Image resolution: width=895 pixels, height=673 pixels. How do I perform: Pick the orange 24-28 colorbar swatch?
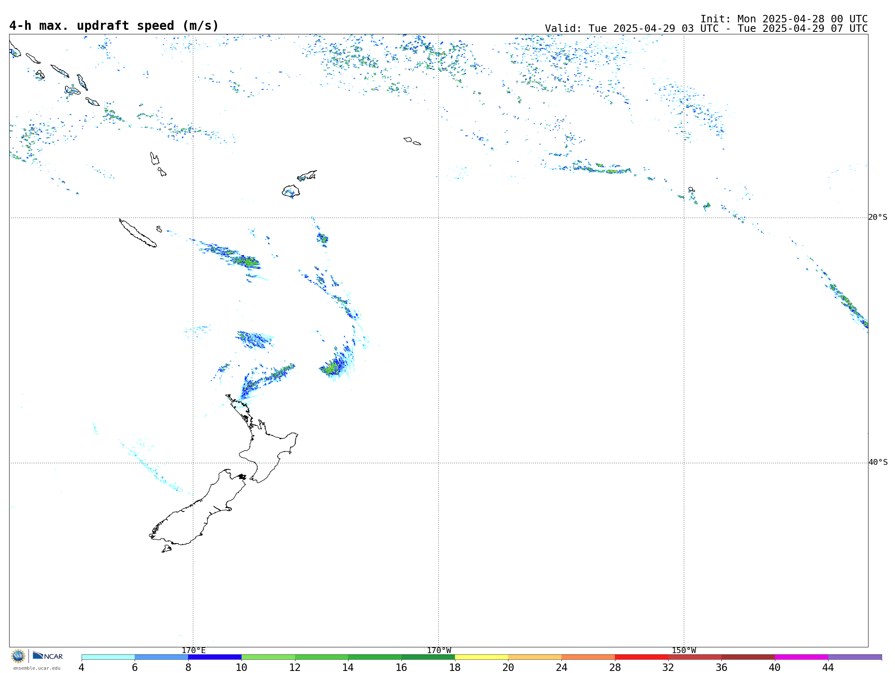[588, 657]
